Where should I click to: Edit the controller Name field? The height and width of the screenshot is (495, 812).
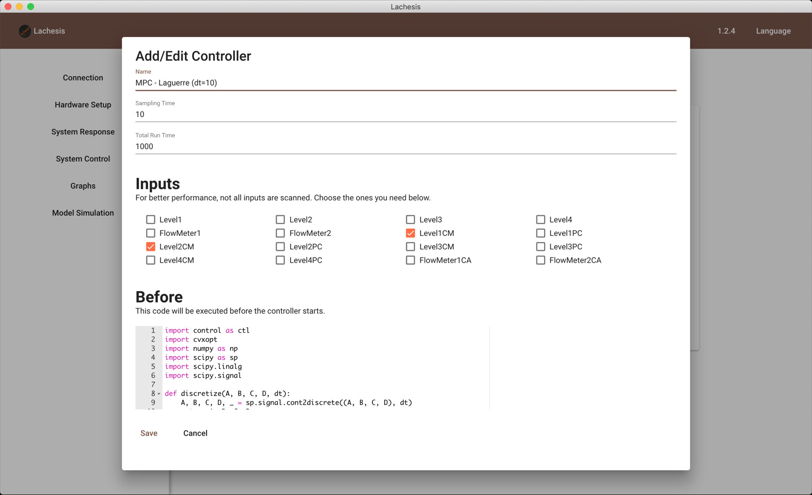(x=406, y=83)
